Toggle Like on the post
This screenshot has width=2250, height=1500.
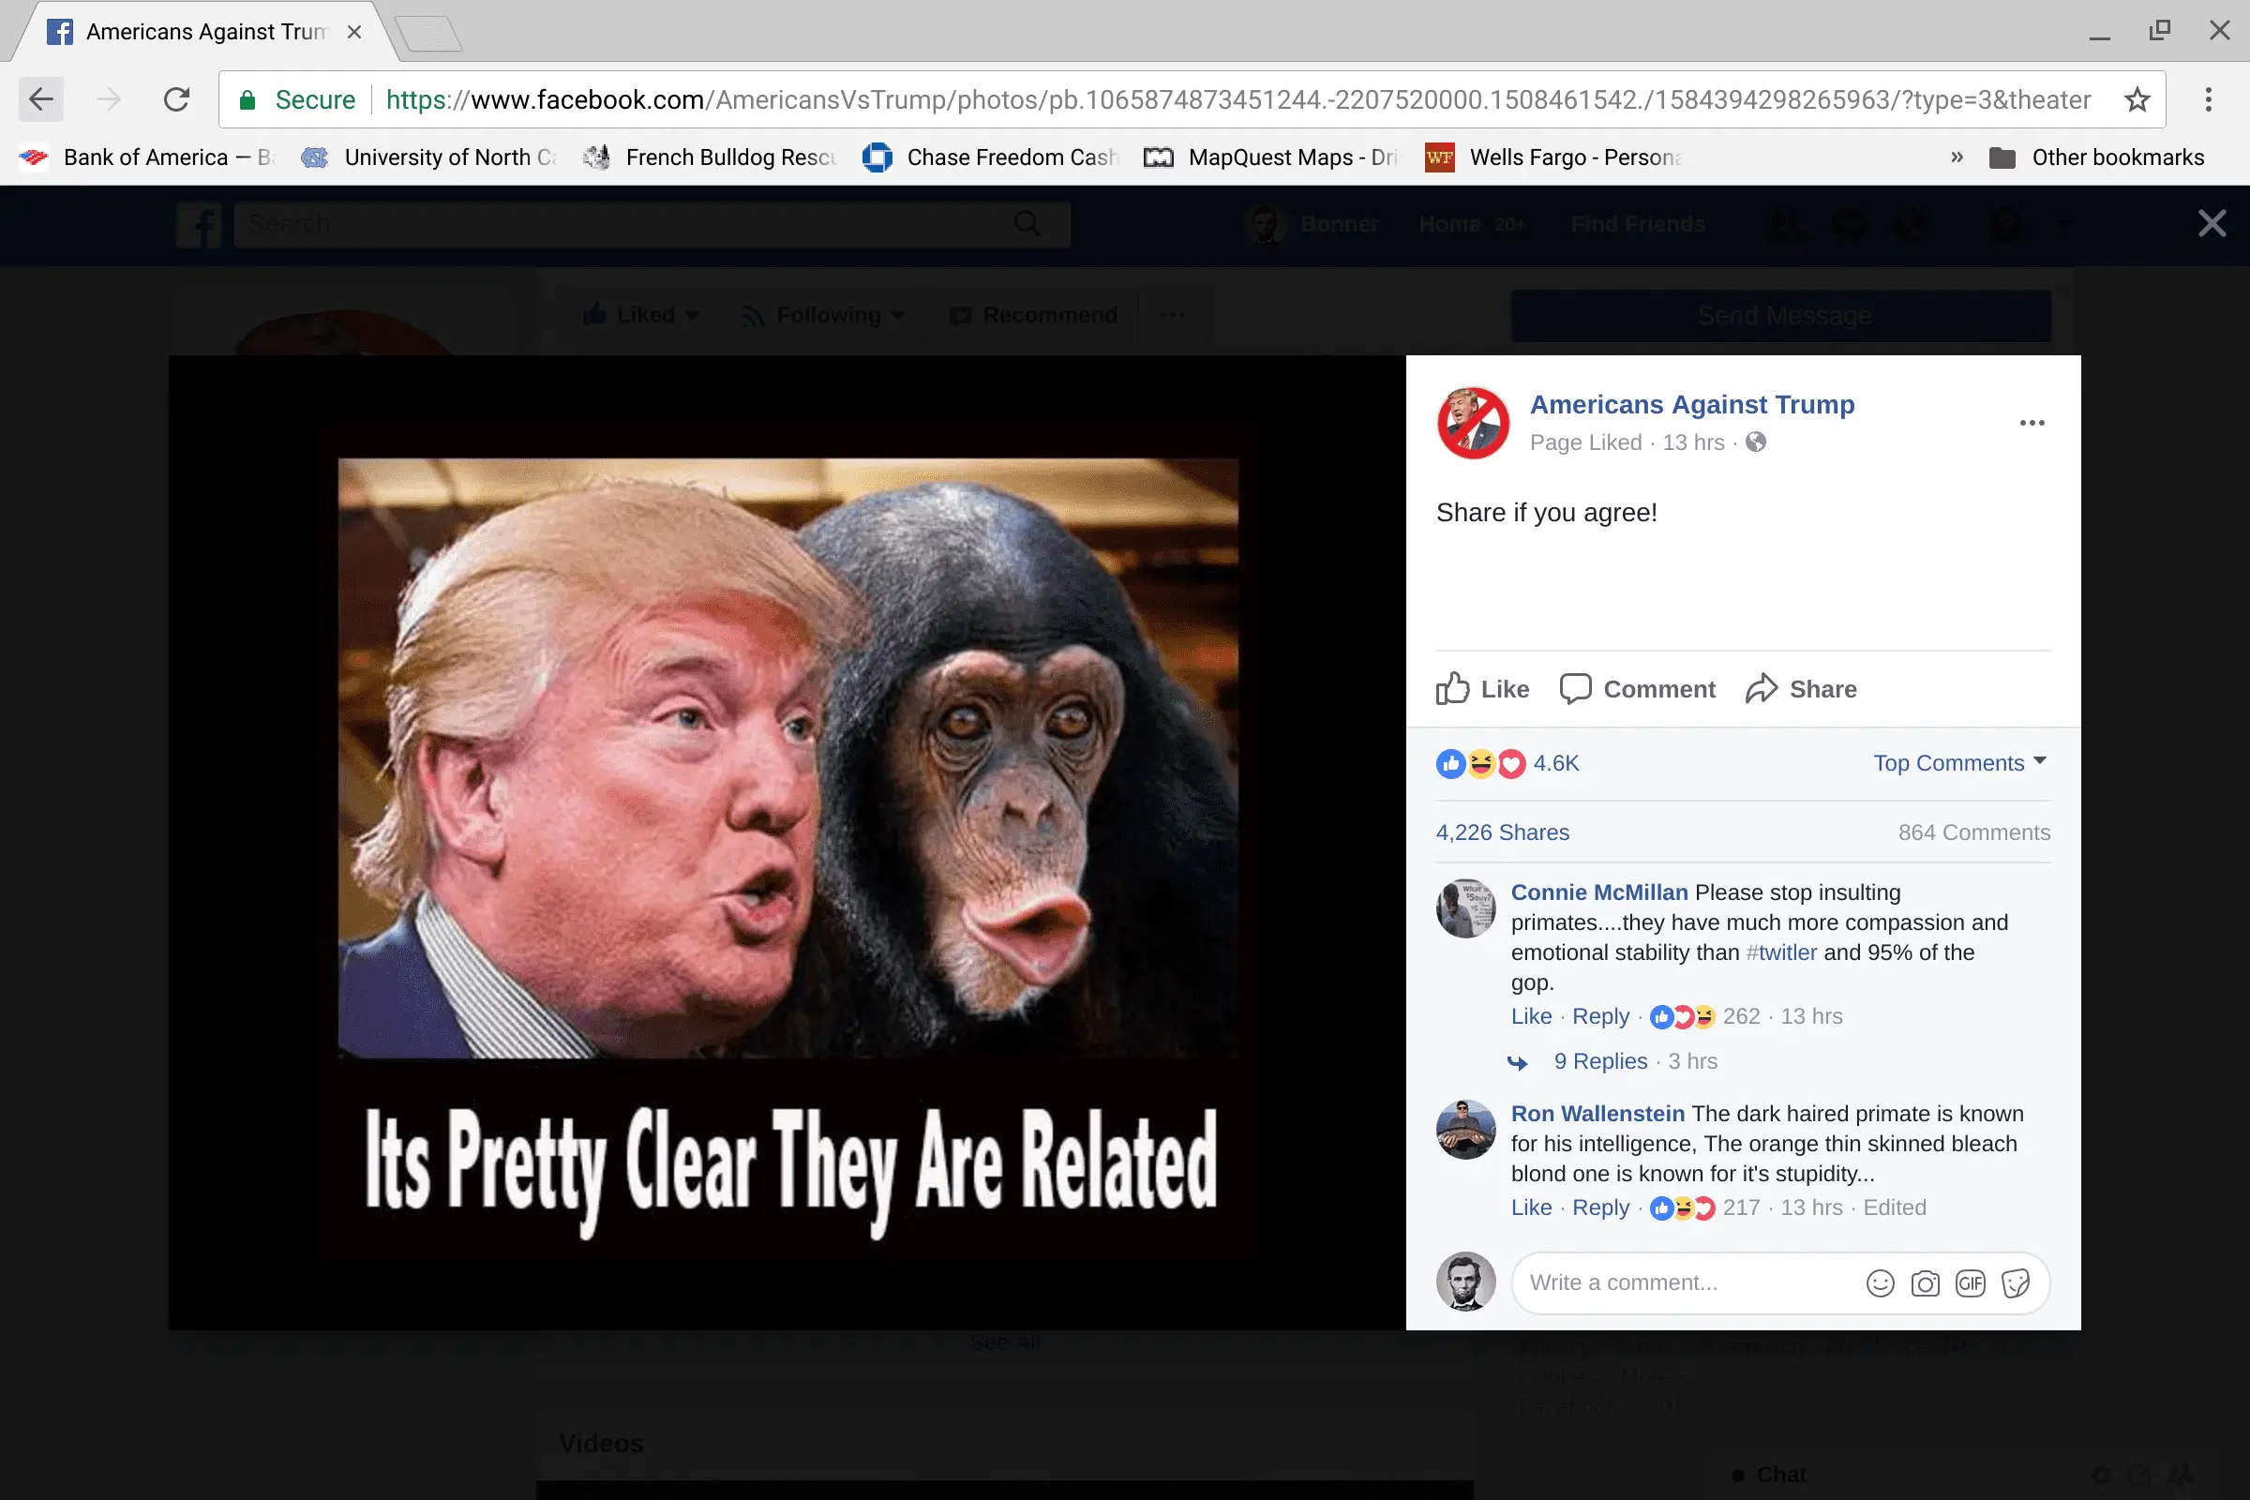(1481, 688)
